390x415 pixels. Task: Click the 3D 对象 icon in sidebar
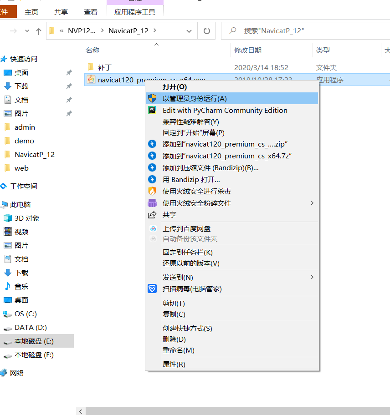pos(8,218)
